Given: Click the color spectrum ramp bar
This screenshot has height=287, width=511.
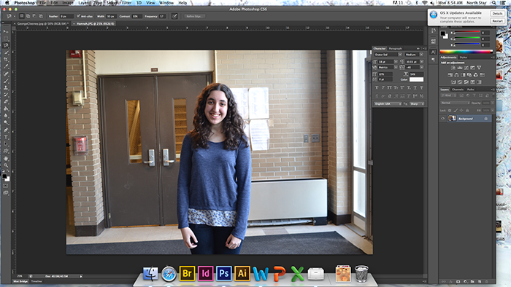Looking at the screenshot, I should (x=466, y=52).
